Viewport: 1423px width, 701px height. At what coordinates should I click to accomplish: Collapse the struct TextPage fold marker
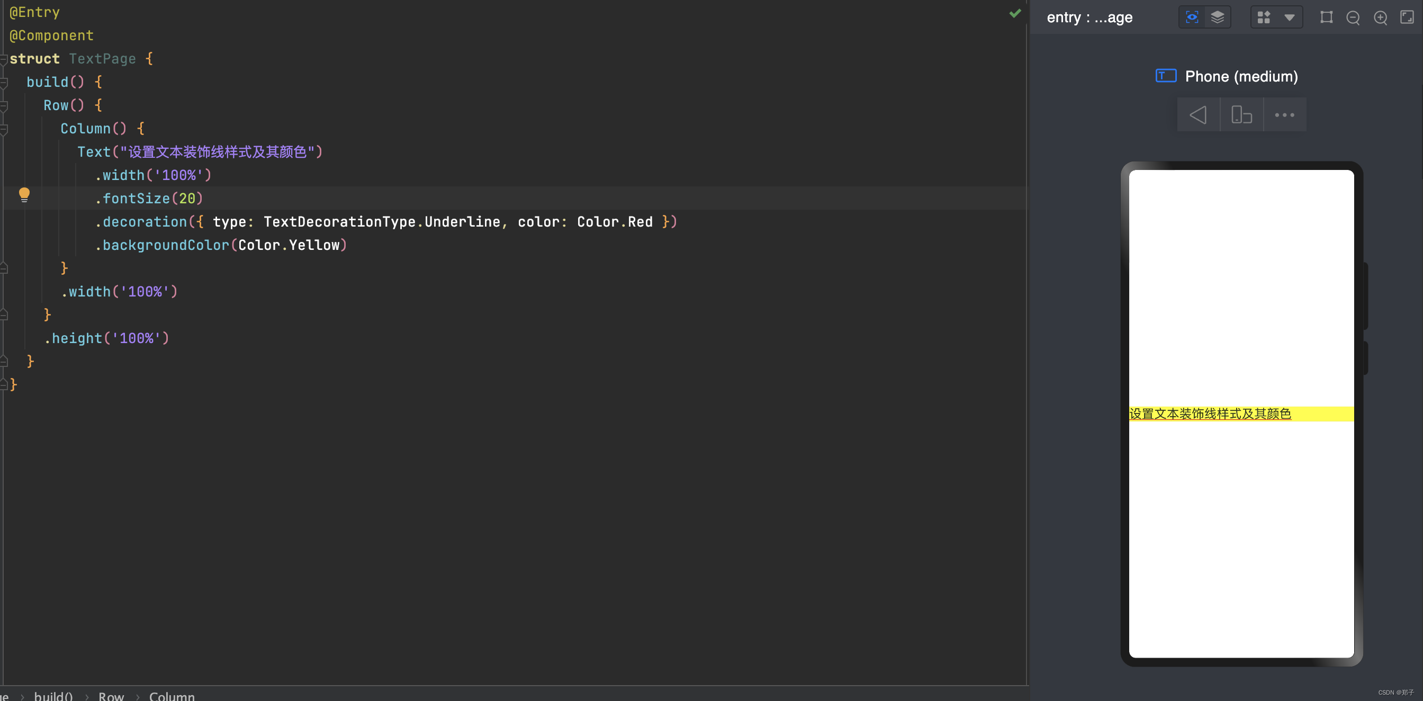click(3, 59)
